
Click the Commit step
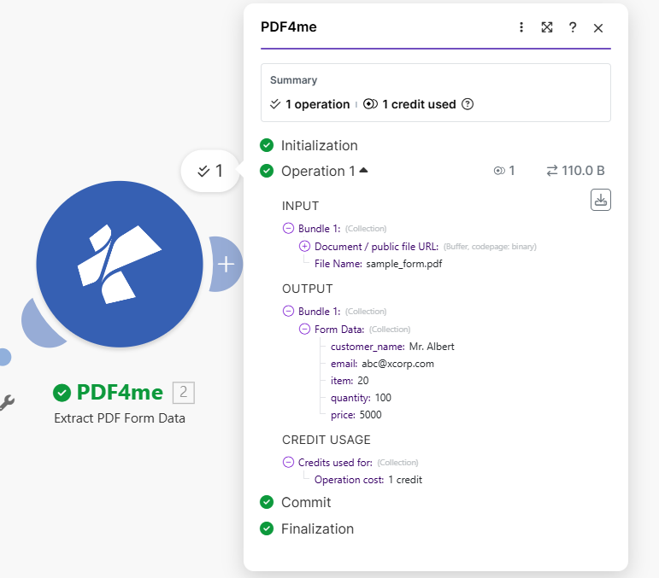(305, 502)
